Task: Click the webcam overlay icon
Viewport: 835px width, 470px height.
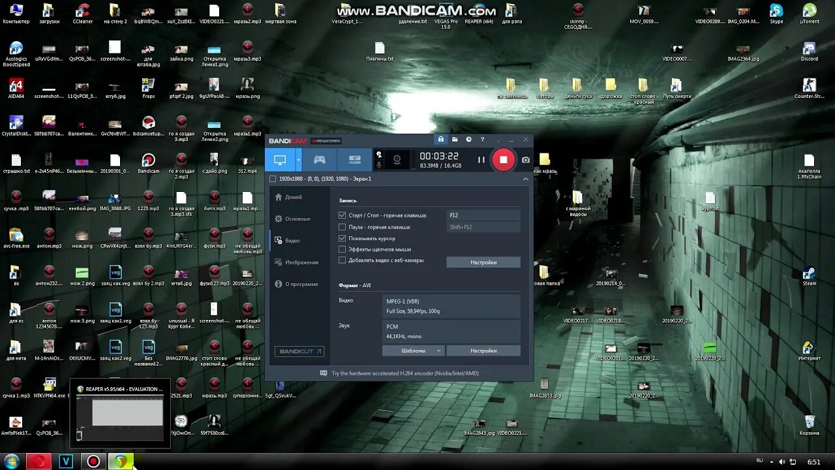Action: (x=396, y=159)
